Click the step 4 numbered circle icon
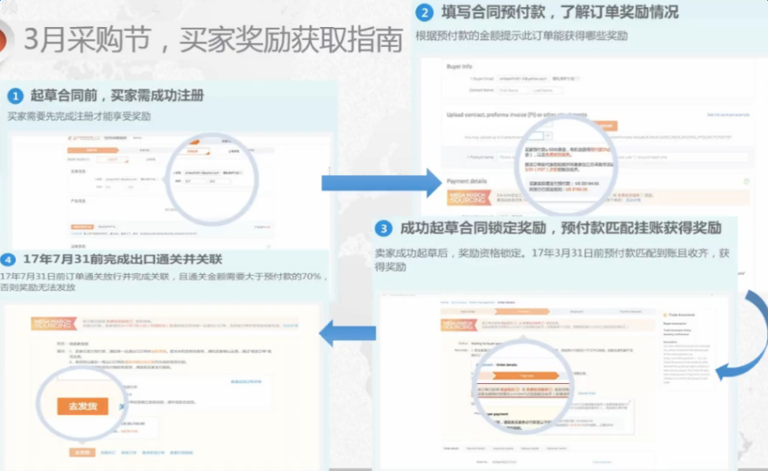The height and width of the screenshot is (471, 768). [9, 259]
